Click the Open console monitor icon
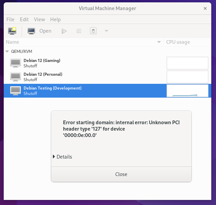216x205 pixels. [x=31, y=31]
